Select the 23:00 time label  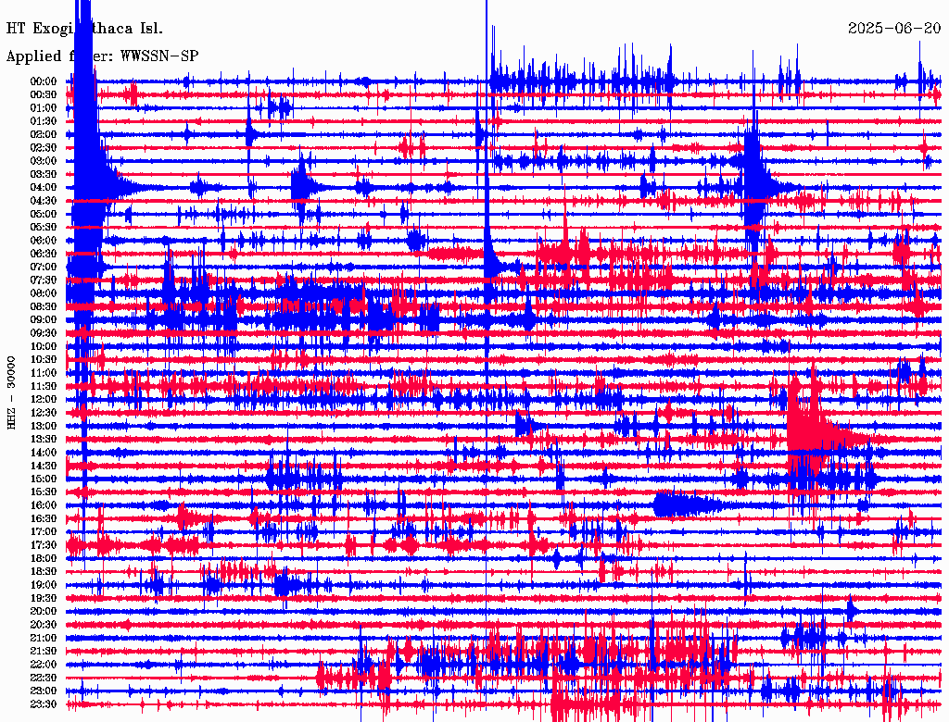(x=44, y=691)
